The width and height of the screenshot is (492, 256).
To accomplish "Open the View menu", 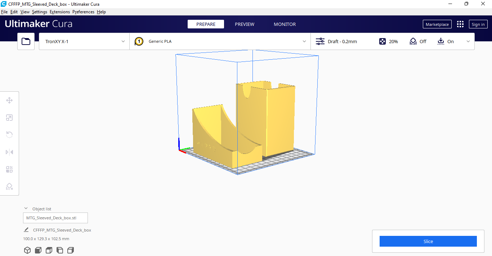I will click(x=25, y=12).
